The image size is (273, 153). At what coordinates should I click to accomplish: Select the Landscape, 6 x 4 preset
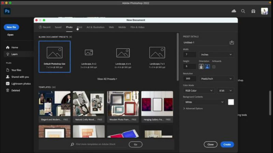coord(123,57)
